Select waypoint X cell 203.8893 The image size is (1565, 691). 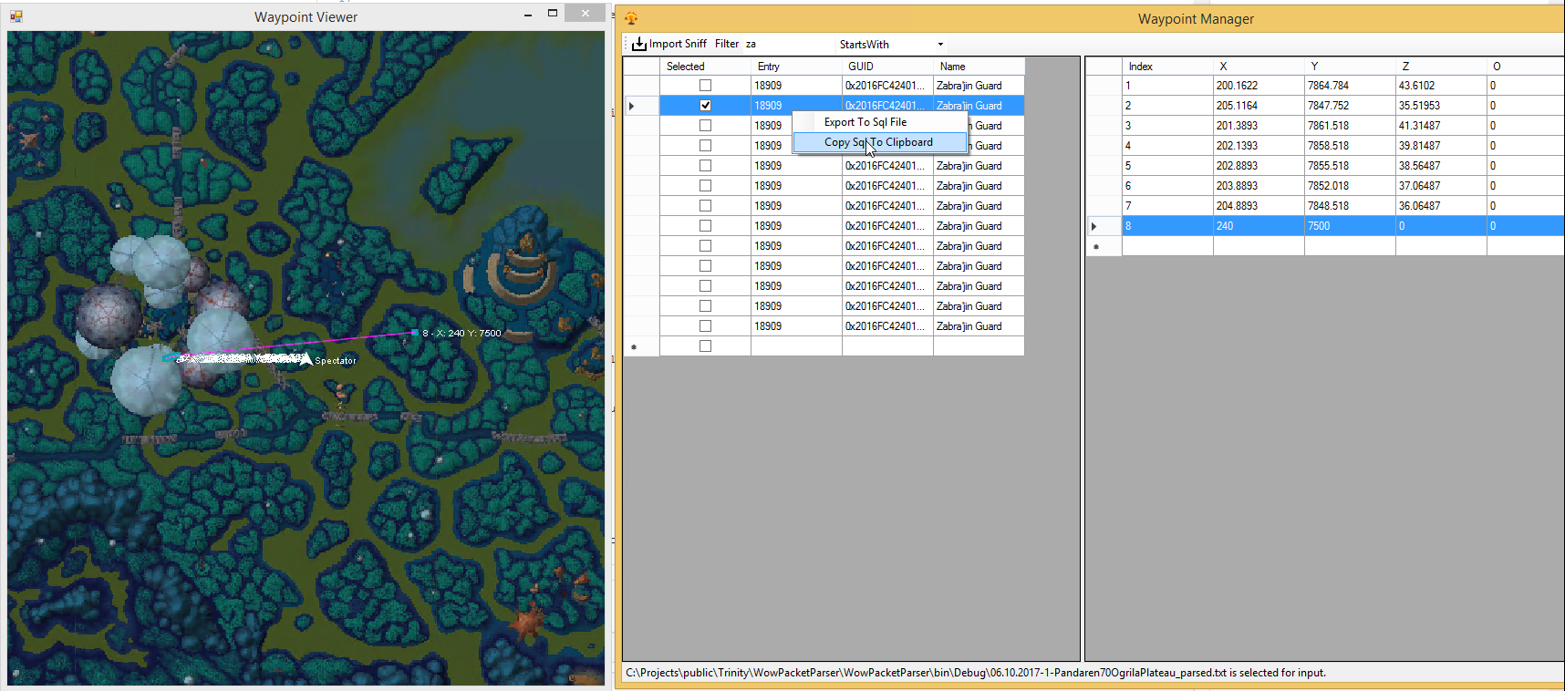[1259, 186]
